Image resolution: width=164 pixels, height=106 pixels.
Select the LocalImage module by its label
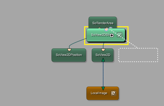pyautogui.click(x=98, y=93)
